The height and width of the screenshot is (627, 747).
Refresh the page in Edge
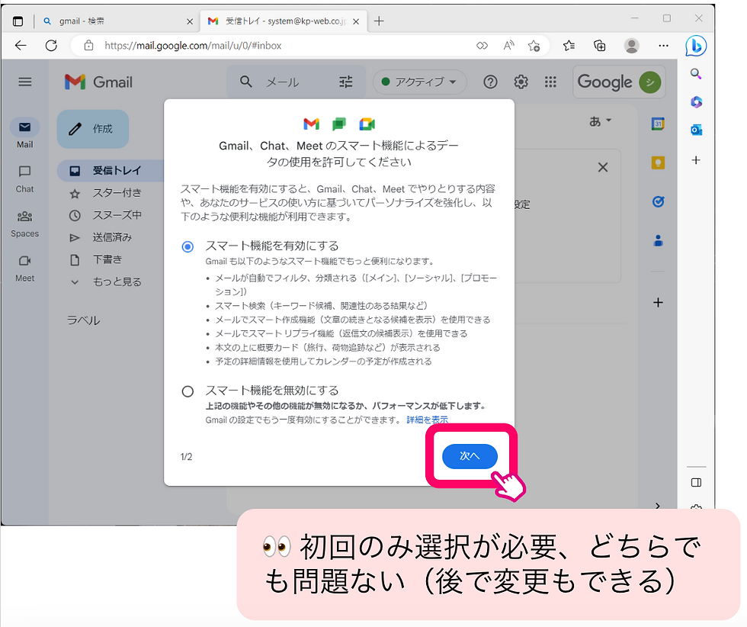(51, 46)
